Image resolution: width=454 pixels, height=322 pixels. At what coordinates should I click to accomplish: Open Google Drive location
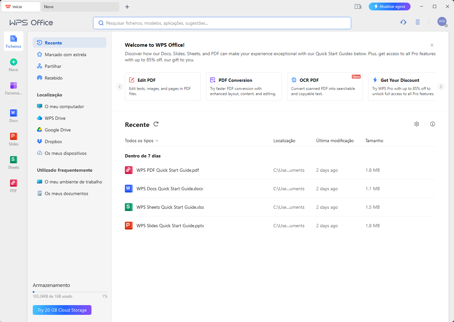tap(69, 130)
